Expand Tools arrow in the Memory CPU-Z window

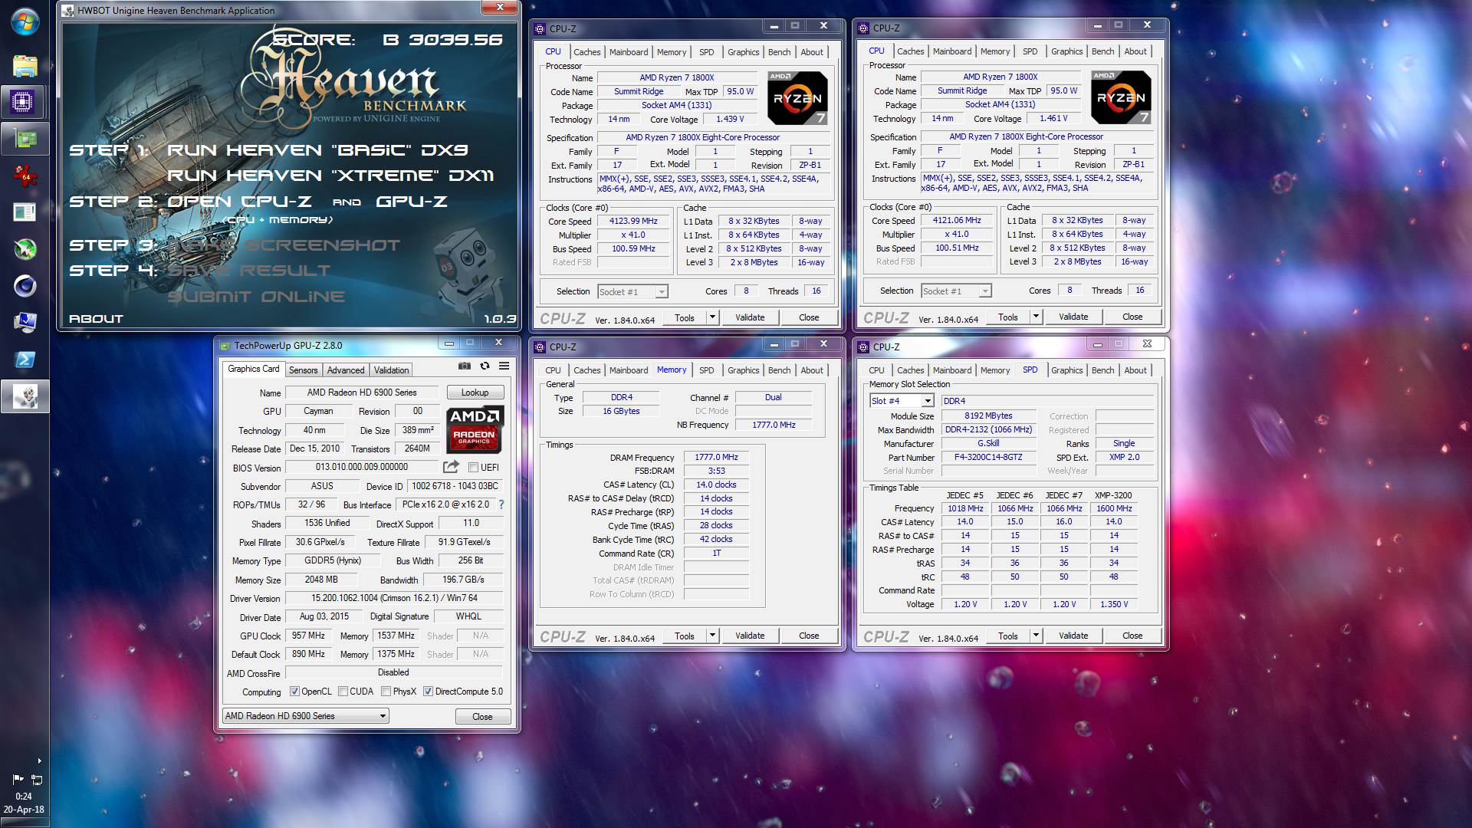coord(712,636)
